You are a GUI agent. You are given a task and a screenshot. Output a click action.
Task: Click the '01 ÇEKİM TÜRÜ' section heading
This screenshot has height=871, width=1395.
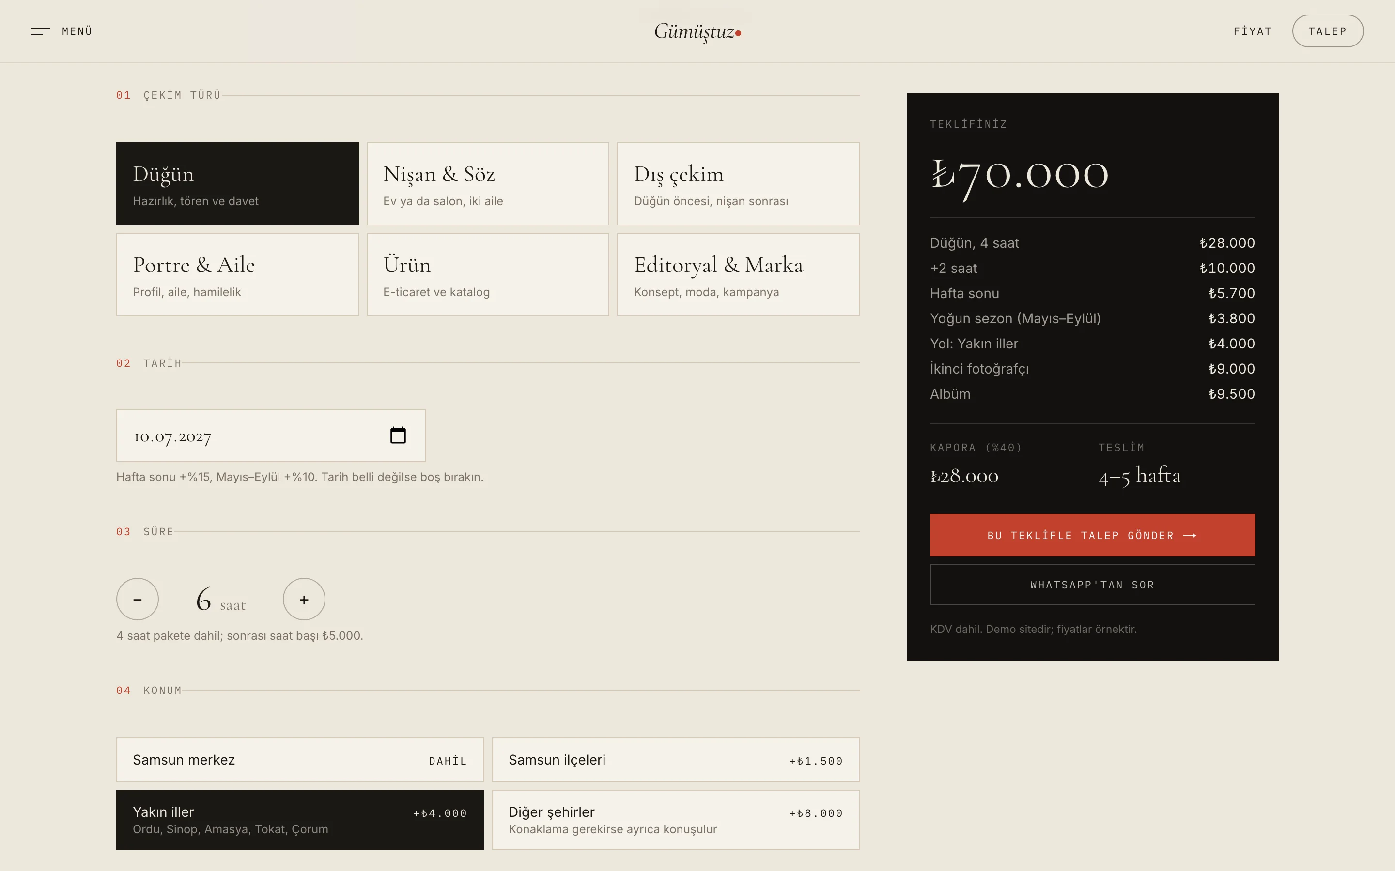pos(169,95)
